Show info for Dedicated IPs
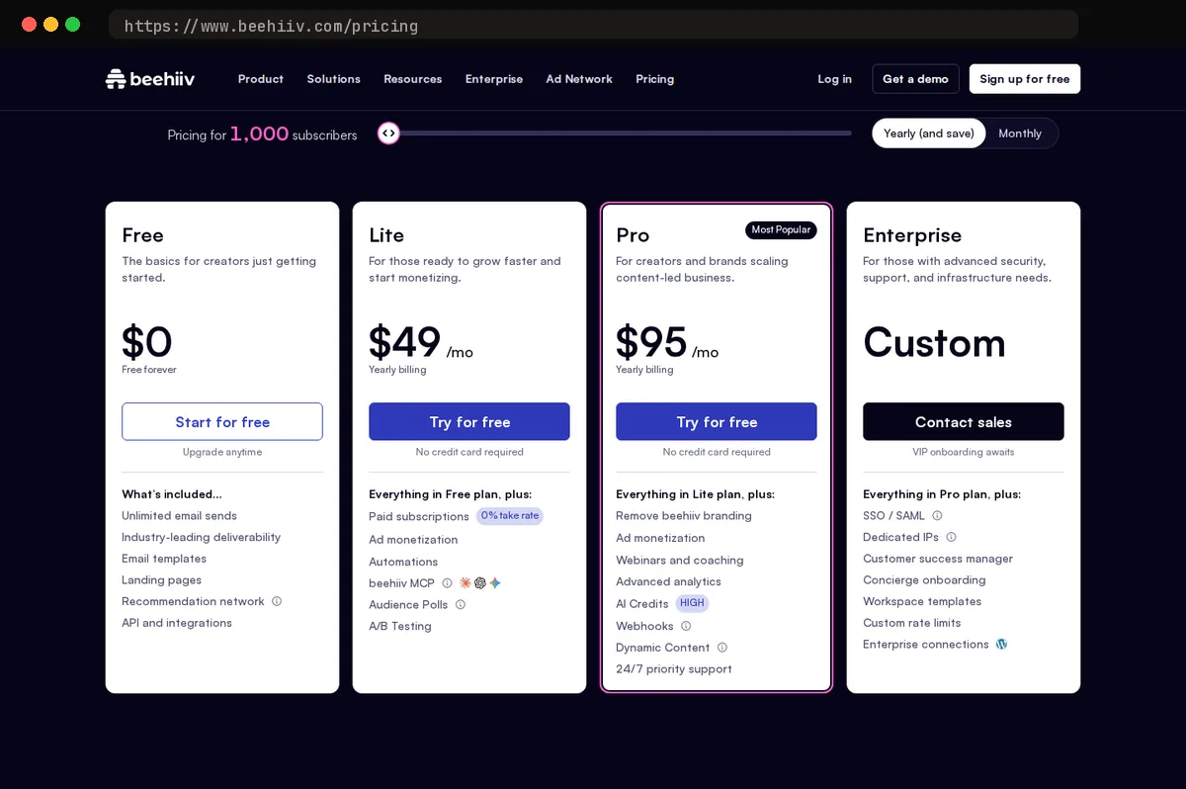Image resolution: width=1186 pixels, height=789 pixels. point(951,537)
